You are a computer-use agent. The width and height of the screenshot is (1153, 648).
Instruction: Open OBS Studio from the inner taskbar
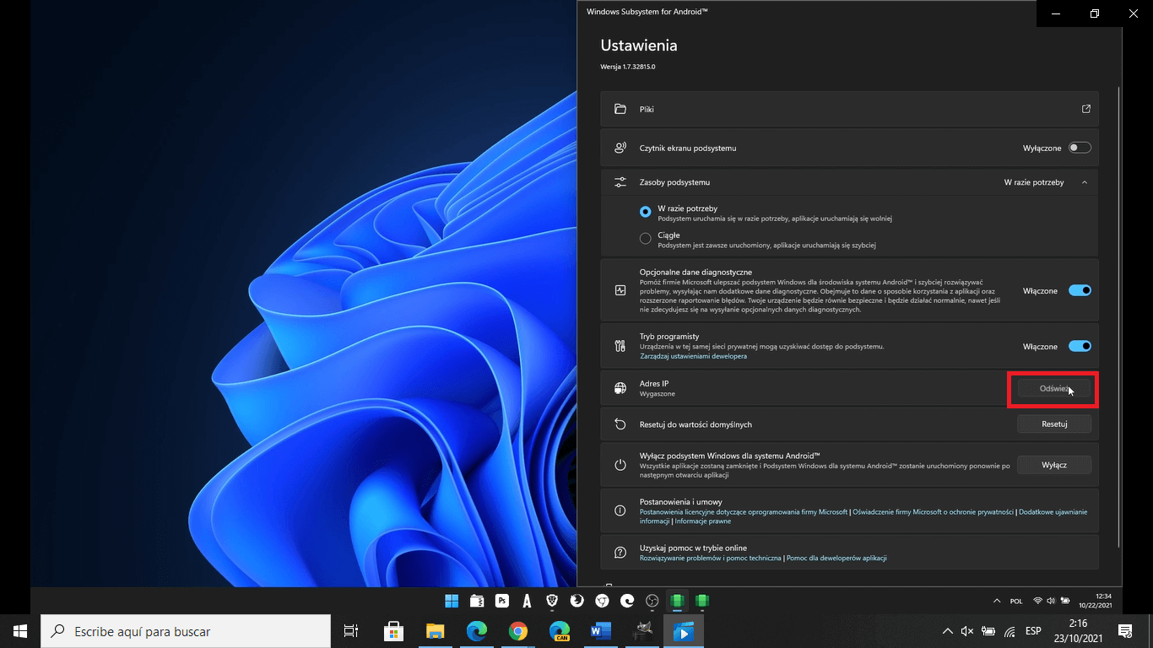(x=652, y=601)
